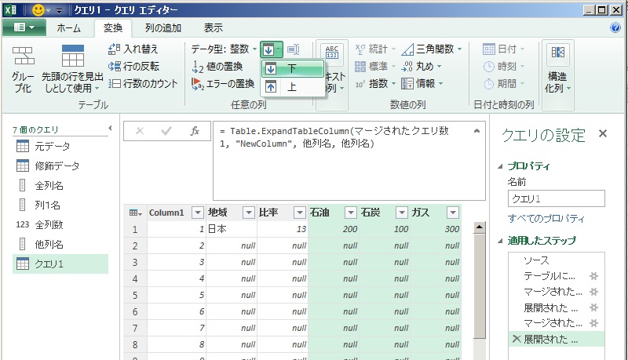Delete the selected 展開された step via X
This screenshot has height=360, width=628.
pos(517,339)
